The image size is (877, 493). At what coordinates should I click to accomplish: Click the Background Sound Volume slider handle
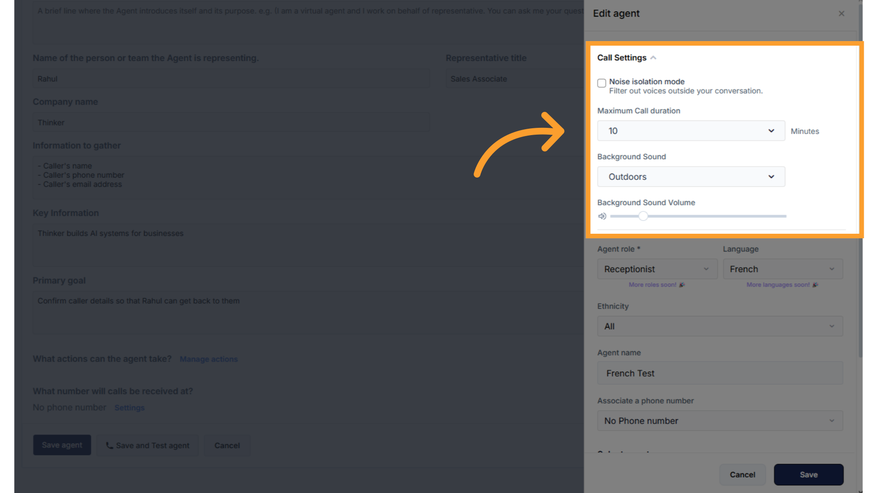point(643,216)
